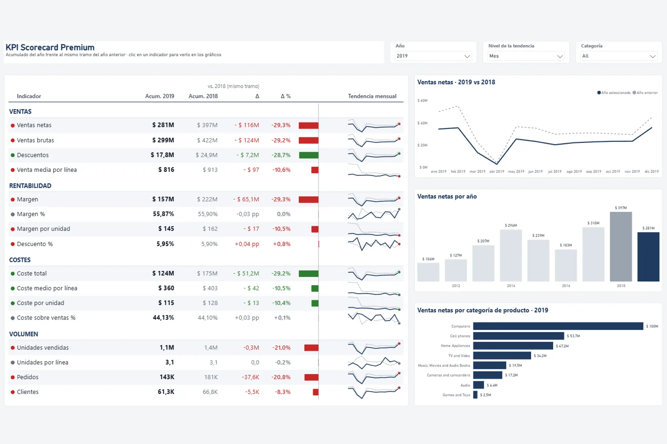Click the Margen % value 55,87%

tap(163, 214)
